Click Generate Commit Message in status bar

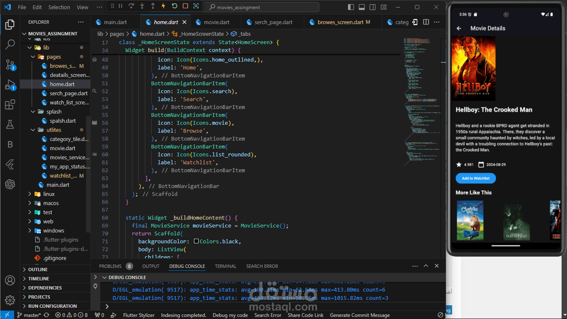360,315
